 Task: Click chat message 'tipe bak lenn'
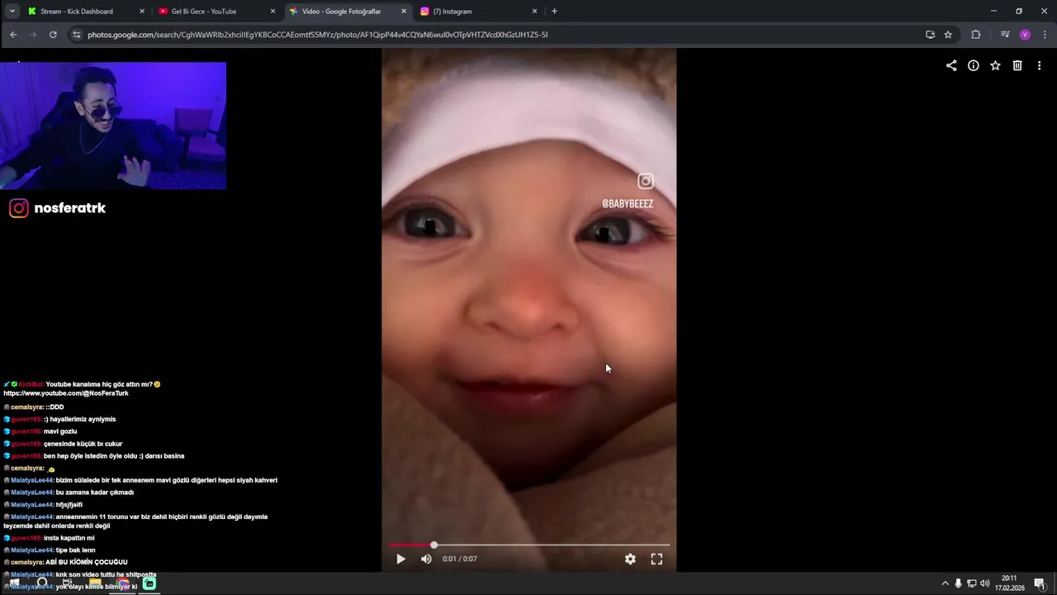(x=76, y=550)
